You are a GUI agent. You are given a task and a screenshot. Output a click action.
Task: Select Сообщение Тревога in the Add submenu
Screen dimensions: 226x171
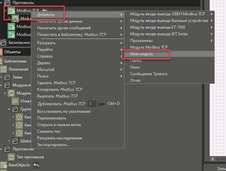pos(148,74)
